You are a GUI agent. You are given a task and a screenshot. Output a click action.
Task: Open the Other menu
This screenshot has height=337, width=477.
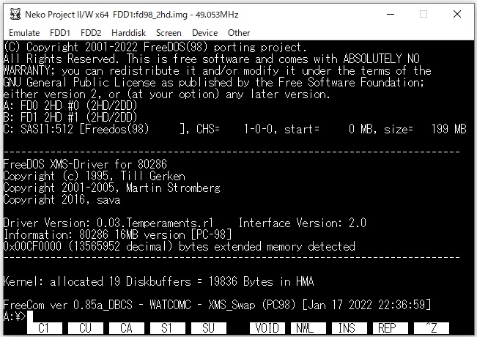[x=239, y=33]
